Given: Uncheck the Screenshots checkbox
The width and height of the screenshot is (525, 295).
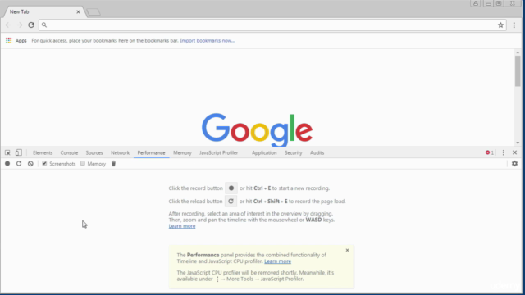Looking at the screenshot, I should click(x=44, y=164).
